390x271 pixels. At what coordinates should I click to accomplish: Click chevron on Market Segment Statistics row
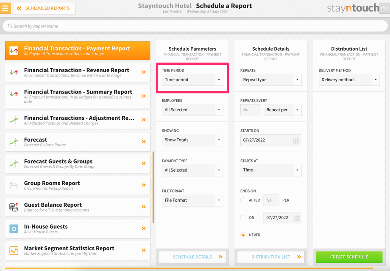144,250
